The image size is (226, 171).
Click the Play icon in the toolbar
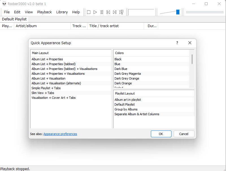tap(95, 12)
